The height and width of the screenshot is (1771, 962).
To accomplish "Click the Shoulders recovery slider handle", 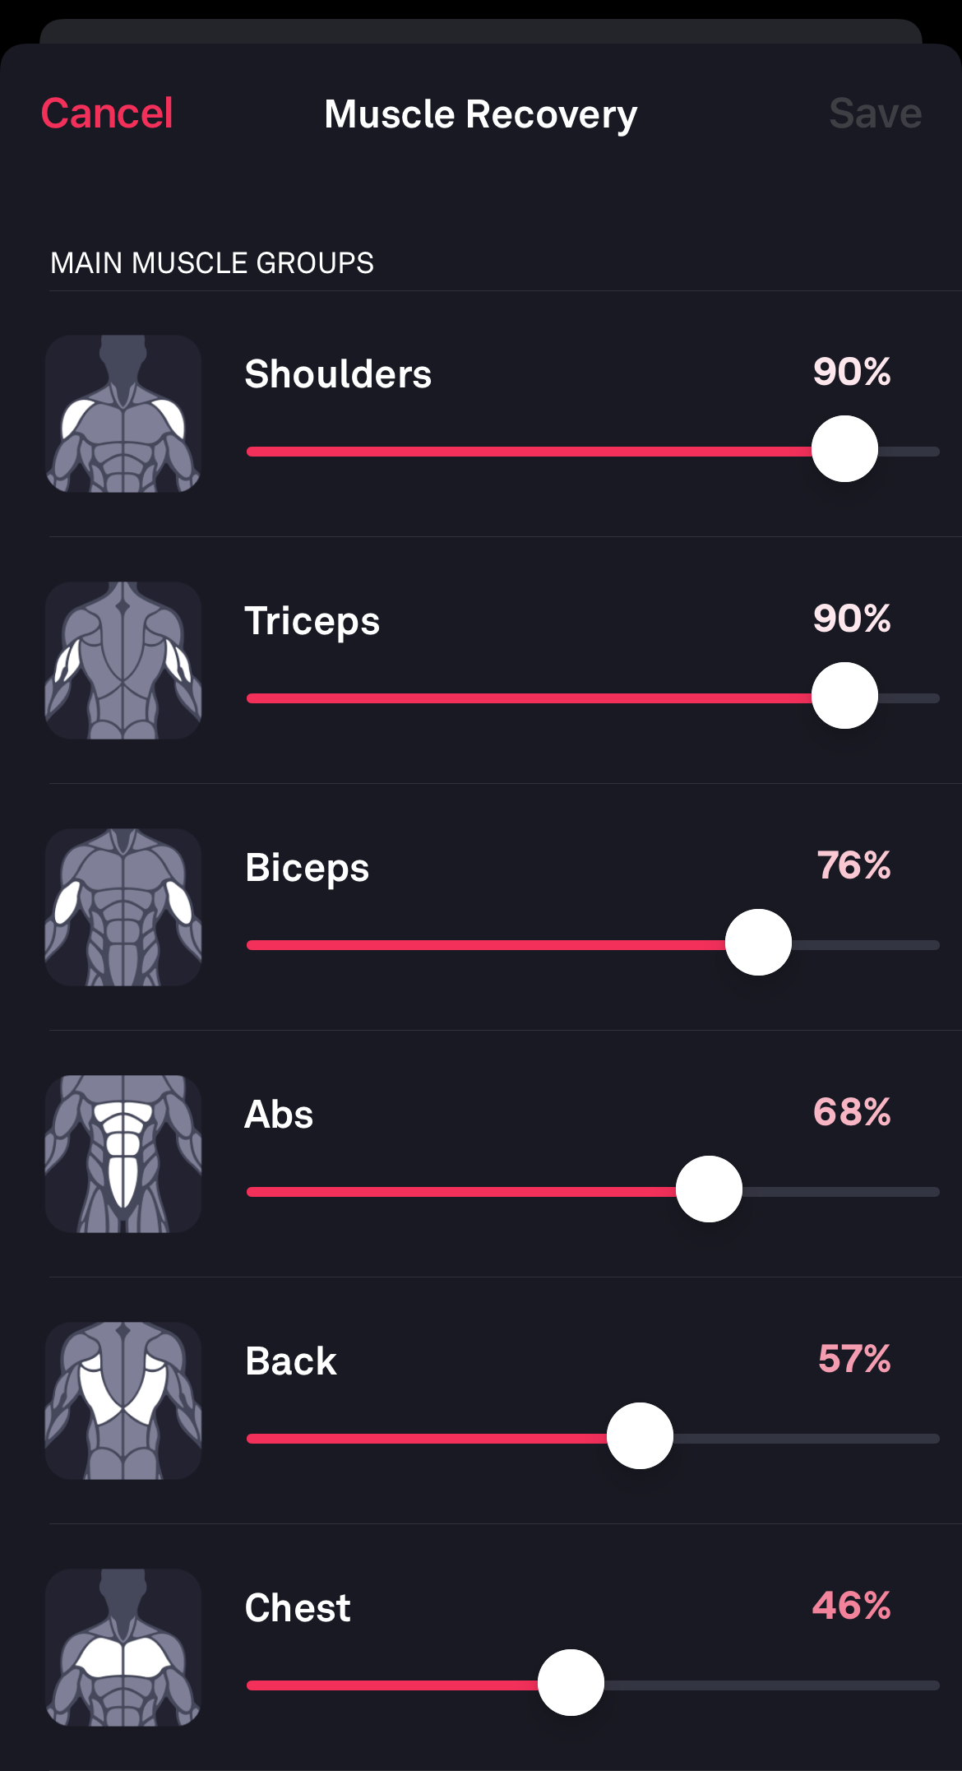I will tap(844, 449).
